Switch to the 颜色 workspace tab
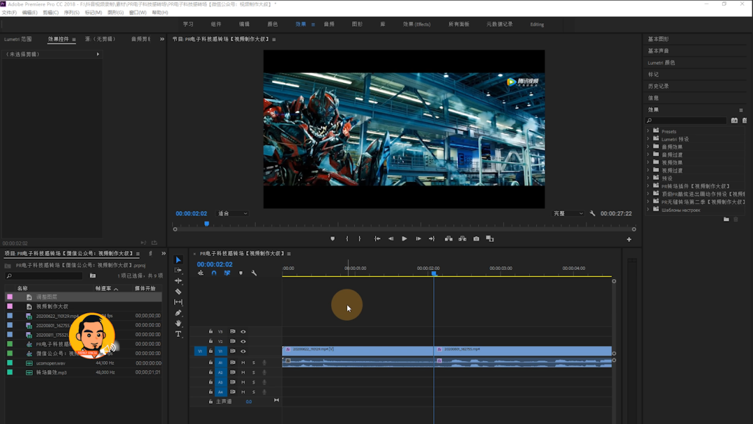 pos(273,24)
